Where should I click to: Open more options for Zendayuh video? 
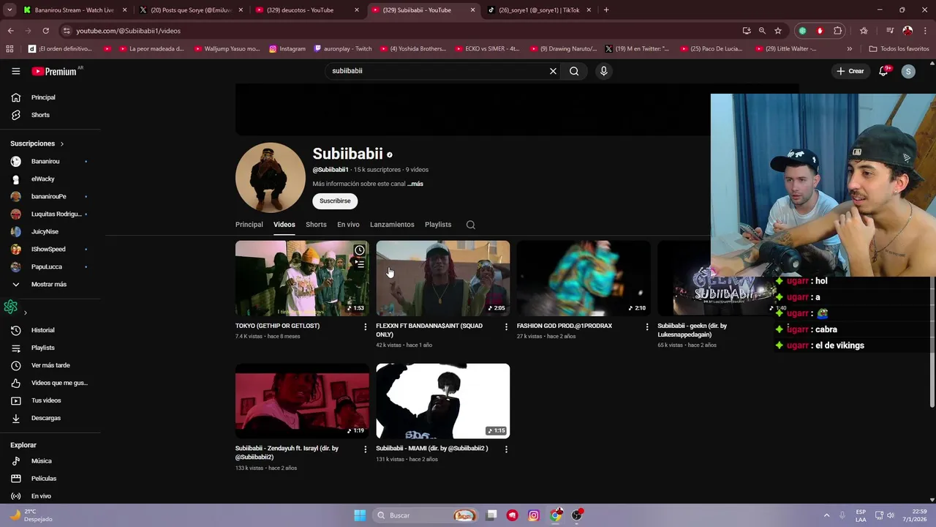tap(366, 449)
